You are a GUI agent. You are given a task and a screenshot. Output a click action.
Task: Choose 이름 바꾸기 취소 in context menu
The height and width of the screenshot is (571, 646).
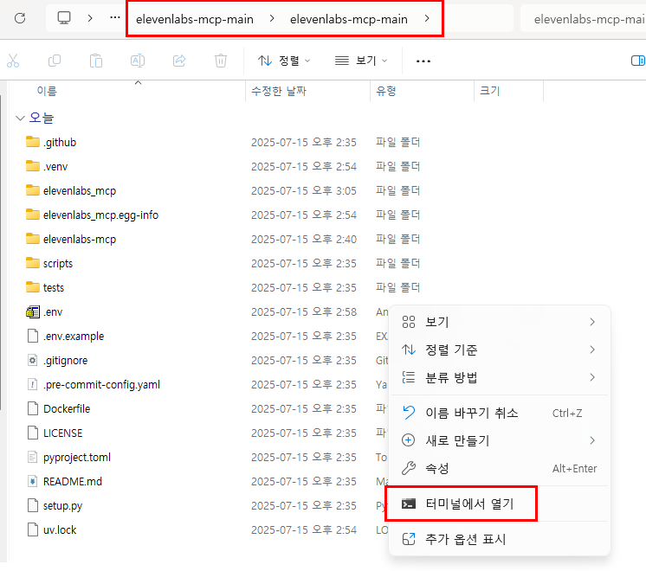(x=500, y=413)
